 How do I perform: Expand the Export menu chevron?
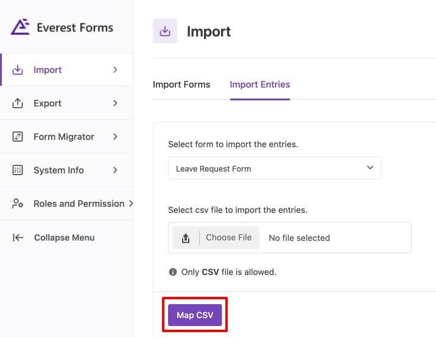pyautogui.click(x=115, y=103)
